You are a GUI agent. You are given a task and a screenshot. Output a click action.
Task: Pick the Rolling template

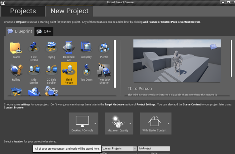coord(16,73)
